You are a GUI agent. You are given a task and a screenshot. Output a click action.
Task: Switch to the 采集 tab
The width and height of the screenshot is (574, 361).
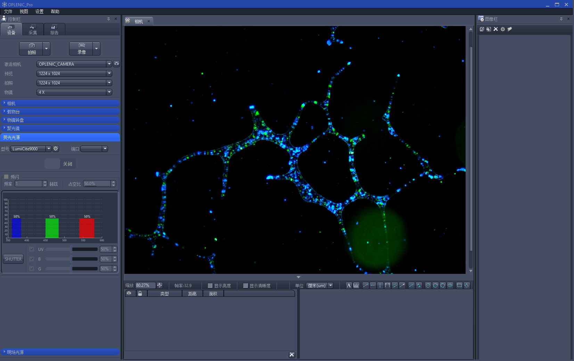point(33,30)
